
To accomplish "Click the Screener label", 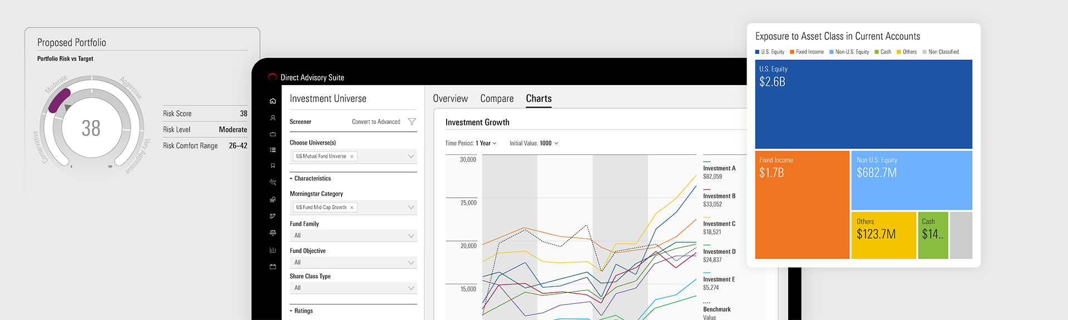I will pos(300,122).
